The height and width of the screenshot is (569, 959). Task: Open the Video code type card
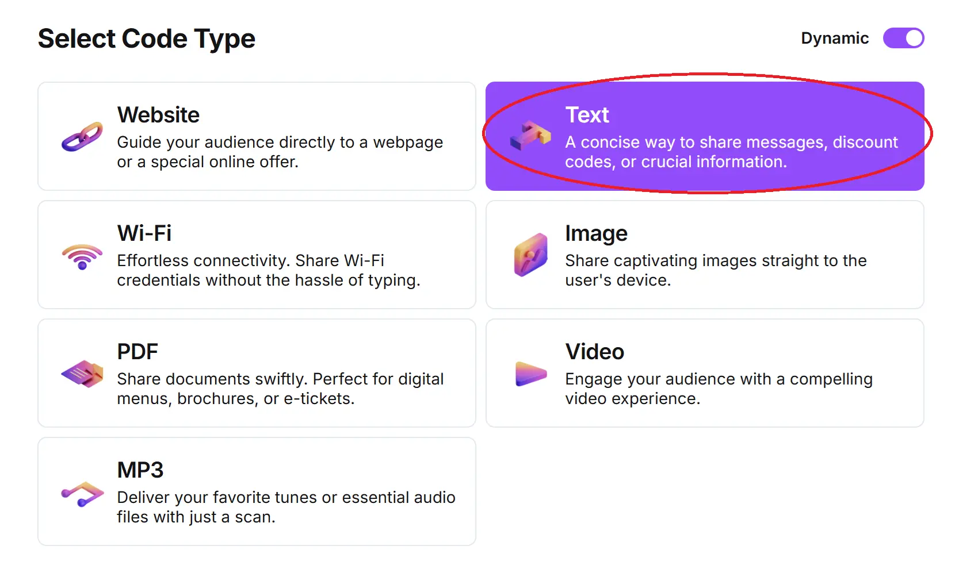(705, 374)
